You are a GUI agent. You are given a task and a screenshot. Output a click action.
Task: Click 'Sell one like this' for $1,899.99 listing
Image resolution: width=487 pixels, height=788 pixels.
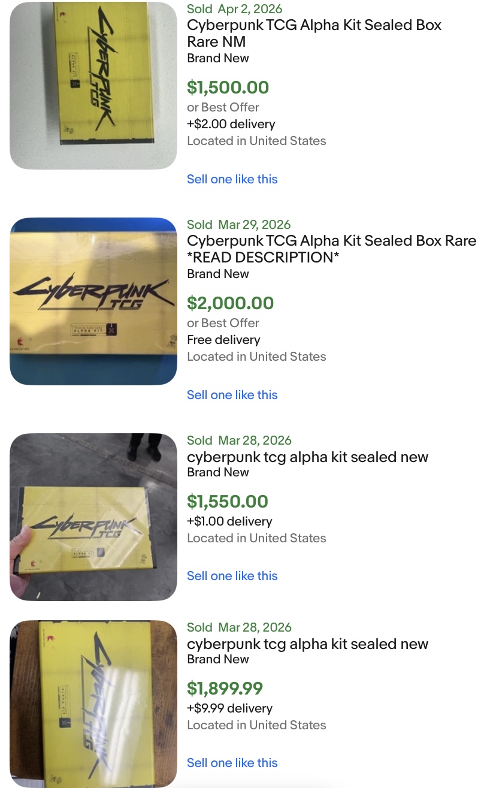tap(232, 763)
